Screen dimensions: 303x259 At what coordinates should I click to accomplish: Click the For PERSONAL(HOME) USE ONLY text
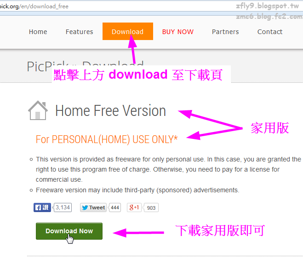point(107,139)
